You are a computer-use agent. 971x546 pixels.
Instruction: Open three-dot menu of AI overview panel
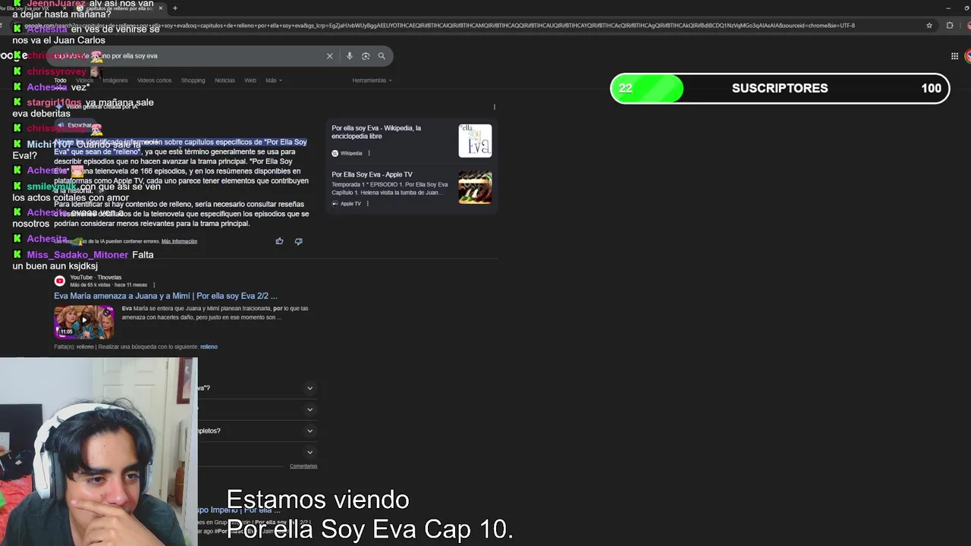[494, 107]
